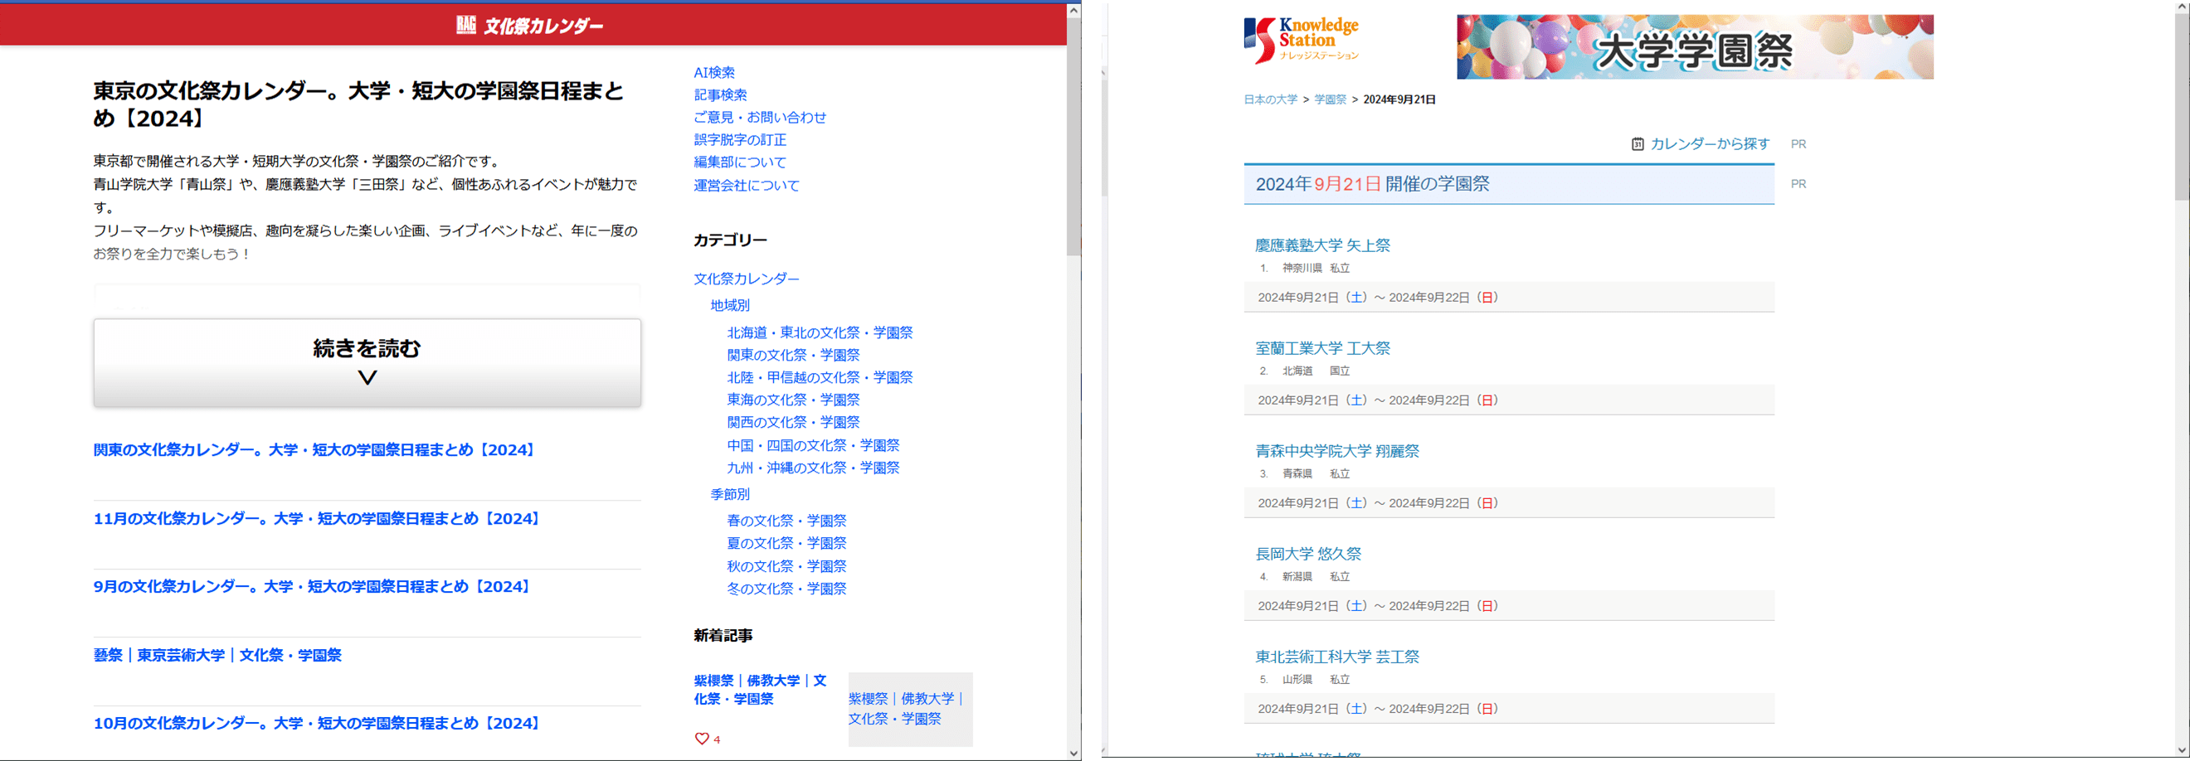Open 東海の文化祭・学園祭 category
The image size is (2190, 761).
pyautogui.click(x=793, y=400)
